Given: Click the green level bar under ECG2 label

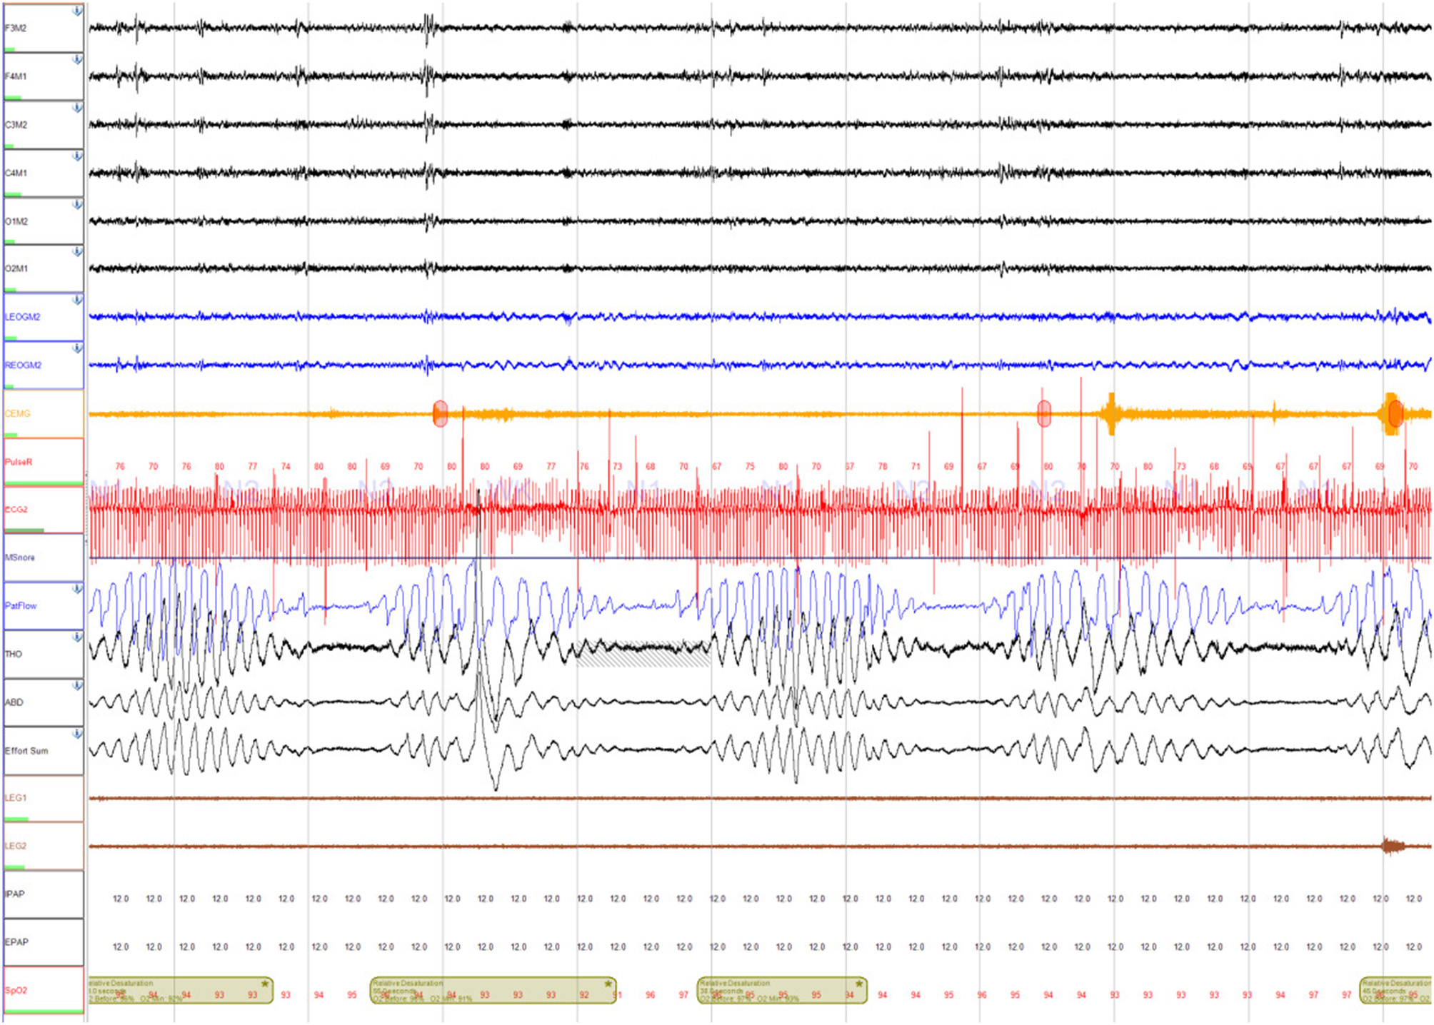Looking at the screenshot, I should (x=24, y=530).
